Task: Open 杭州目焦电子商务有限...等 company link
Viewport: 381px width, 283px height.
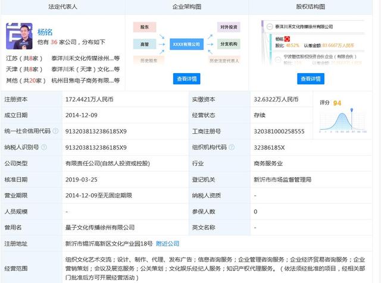Action: coord(86,81)
